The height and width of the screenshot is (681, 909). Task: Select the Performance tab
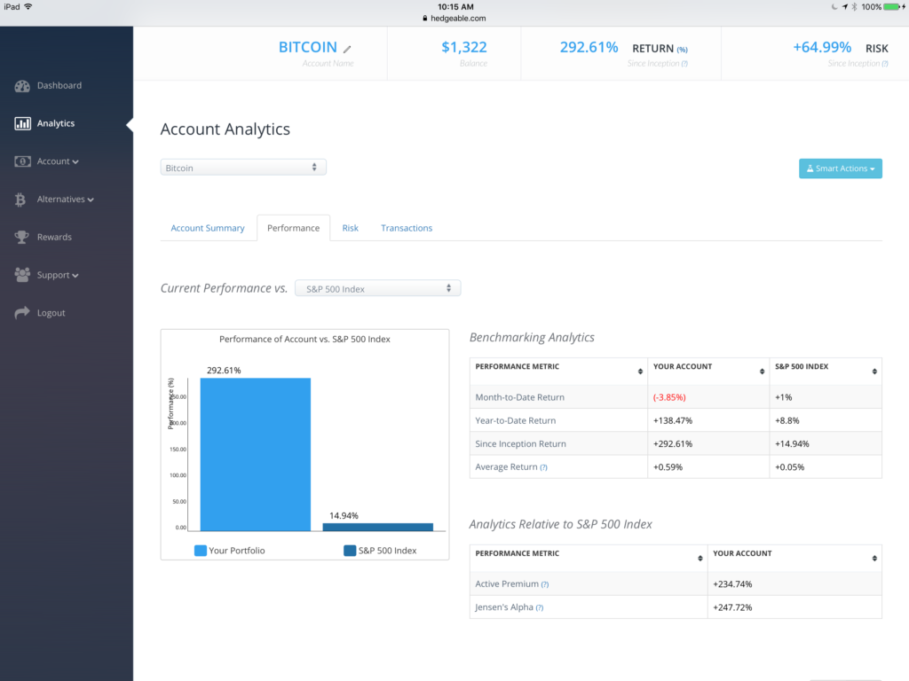[x=293, y=228]
